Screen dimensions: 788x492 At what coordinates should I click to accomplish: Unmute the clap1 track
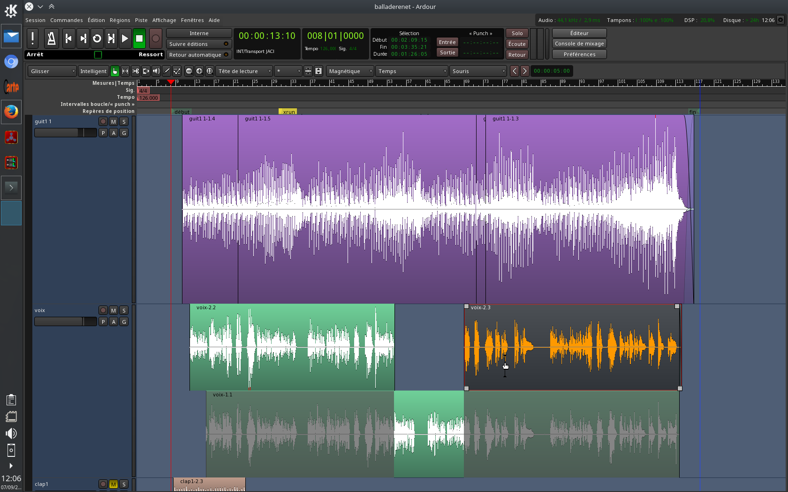click(x=114, y=485)
